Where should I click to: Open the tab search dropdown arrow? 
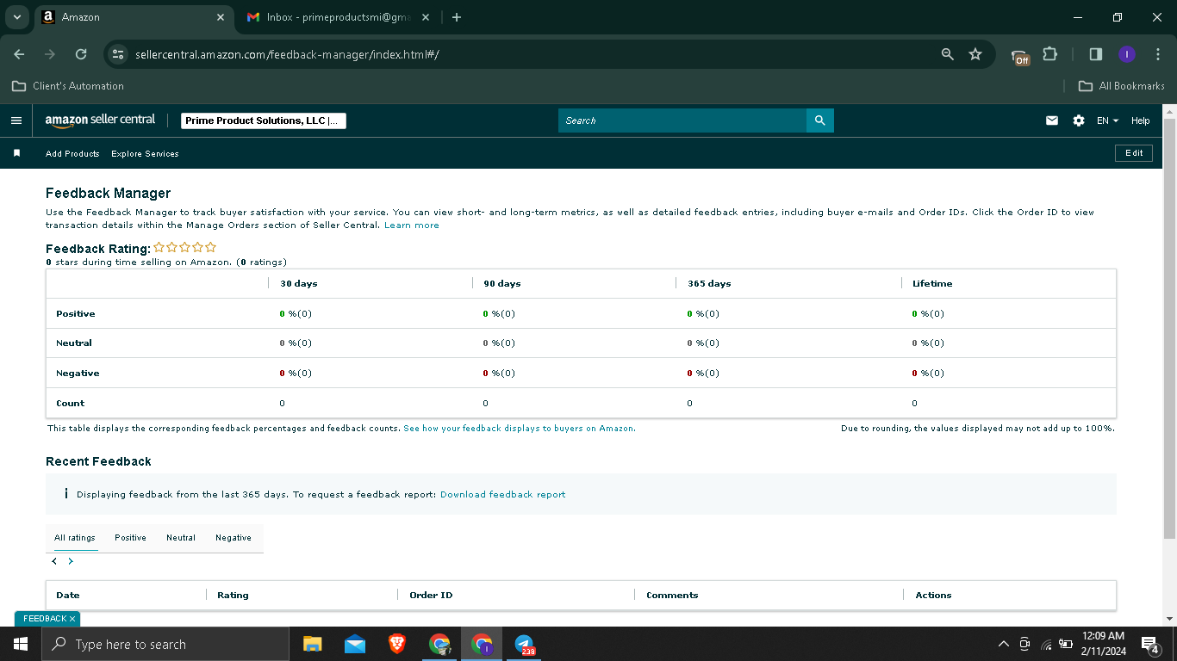(x=16, y=17)
